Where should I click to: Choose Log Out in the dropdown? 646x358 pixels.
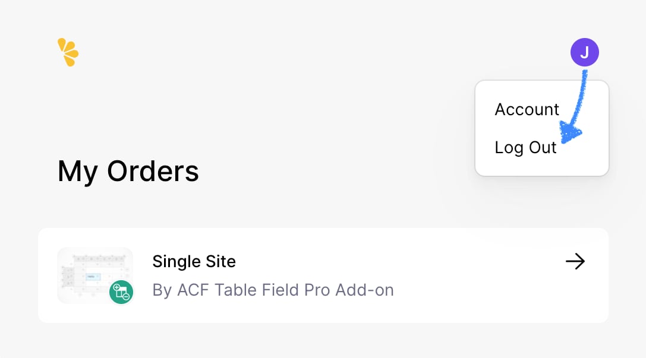[525, 147]
